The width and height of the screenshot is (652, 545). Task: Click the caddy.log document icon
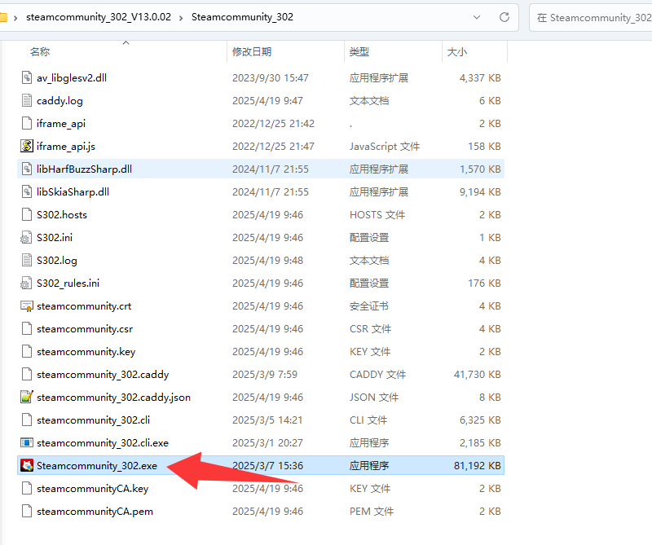point(27,101)
